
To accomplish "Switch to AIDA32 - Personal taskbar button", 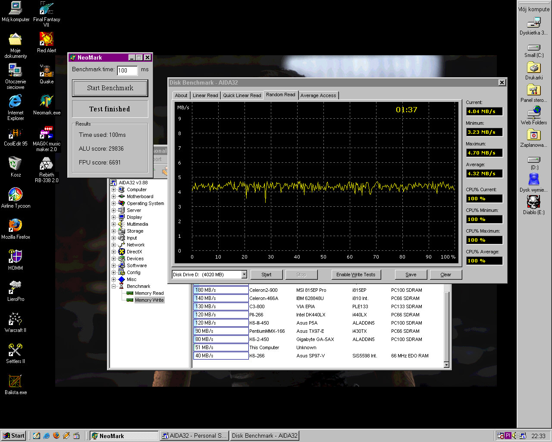I will (x=194, y=436).
